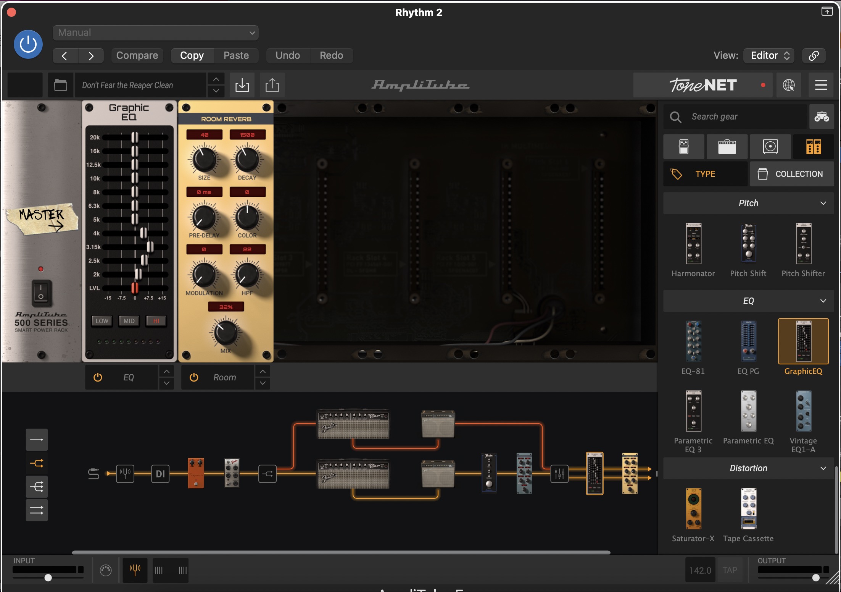Move Room slot down with chevron
The image size is (841, 592).
pos(263,383)
